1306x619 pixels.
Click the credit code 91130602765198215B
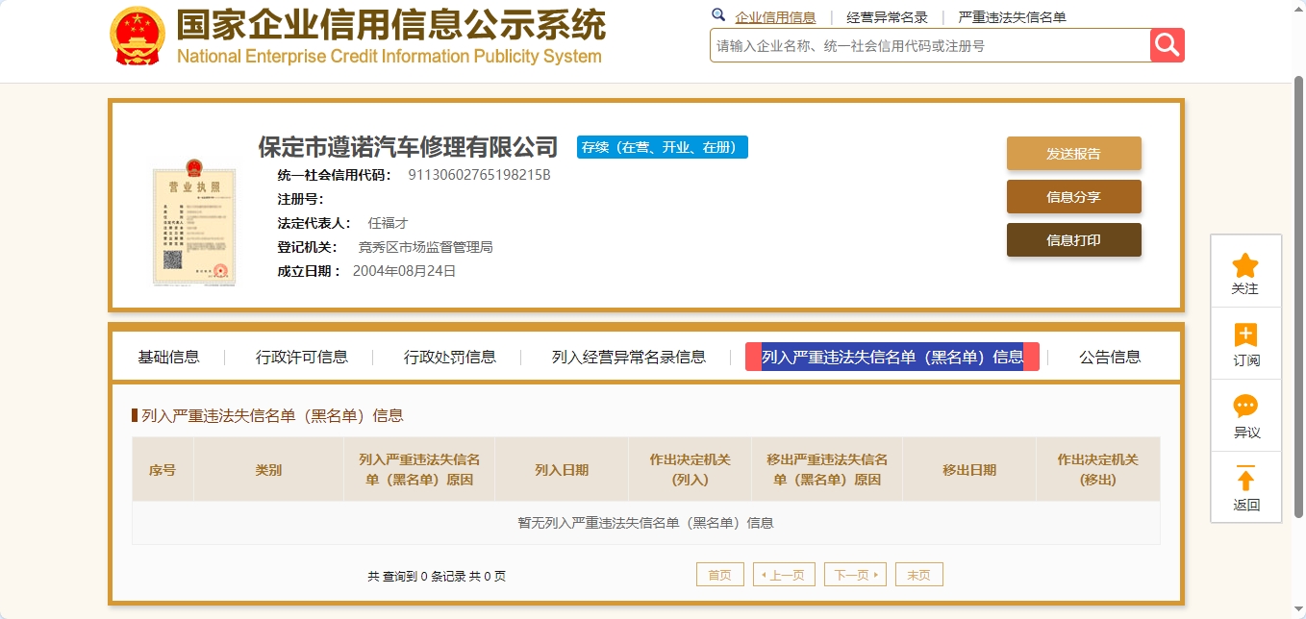tap(479, 175)
